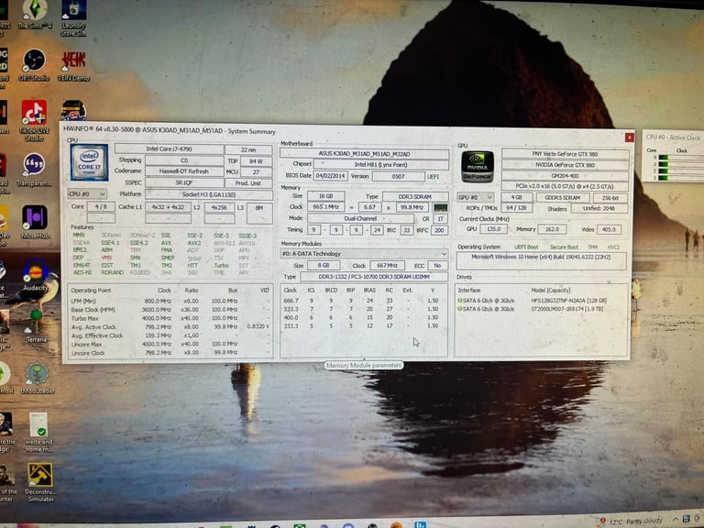704x528 pixels.
Task: Click the Memory Size 16 GB field
Action: coord(326,196)
